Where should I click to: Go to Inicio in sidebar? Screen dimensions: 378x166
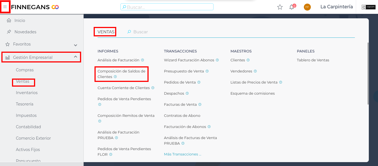pyautogui.click(x=20, y=21)
